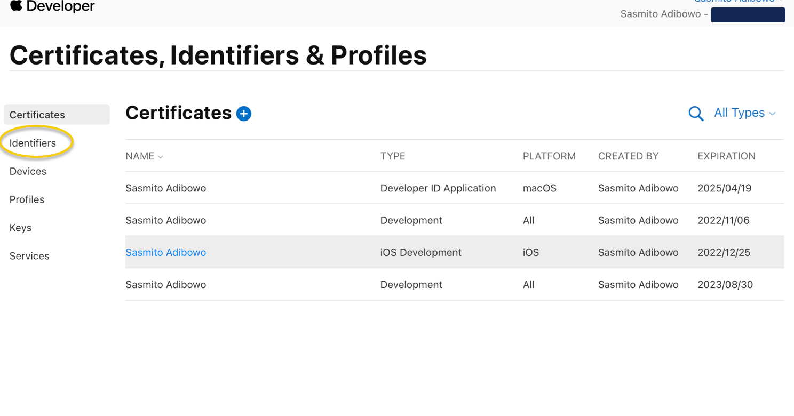Screen dimensions: 794x416
Task: Select the Developer ID Application type cell
Action: pyautogui.click(x=438, y=188)
